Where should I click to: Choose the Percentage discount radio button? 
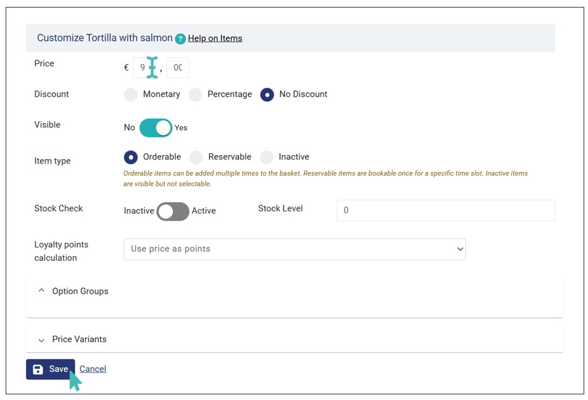pos(196,95)
